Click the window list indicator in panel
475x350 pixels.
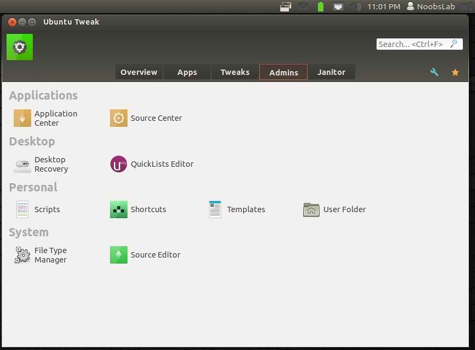pyautogui.click(x=285, y=7)
